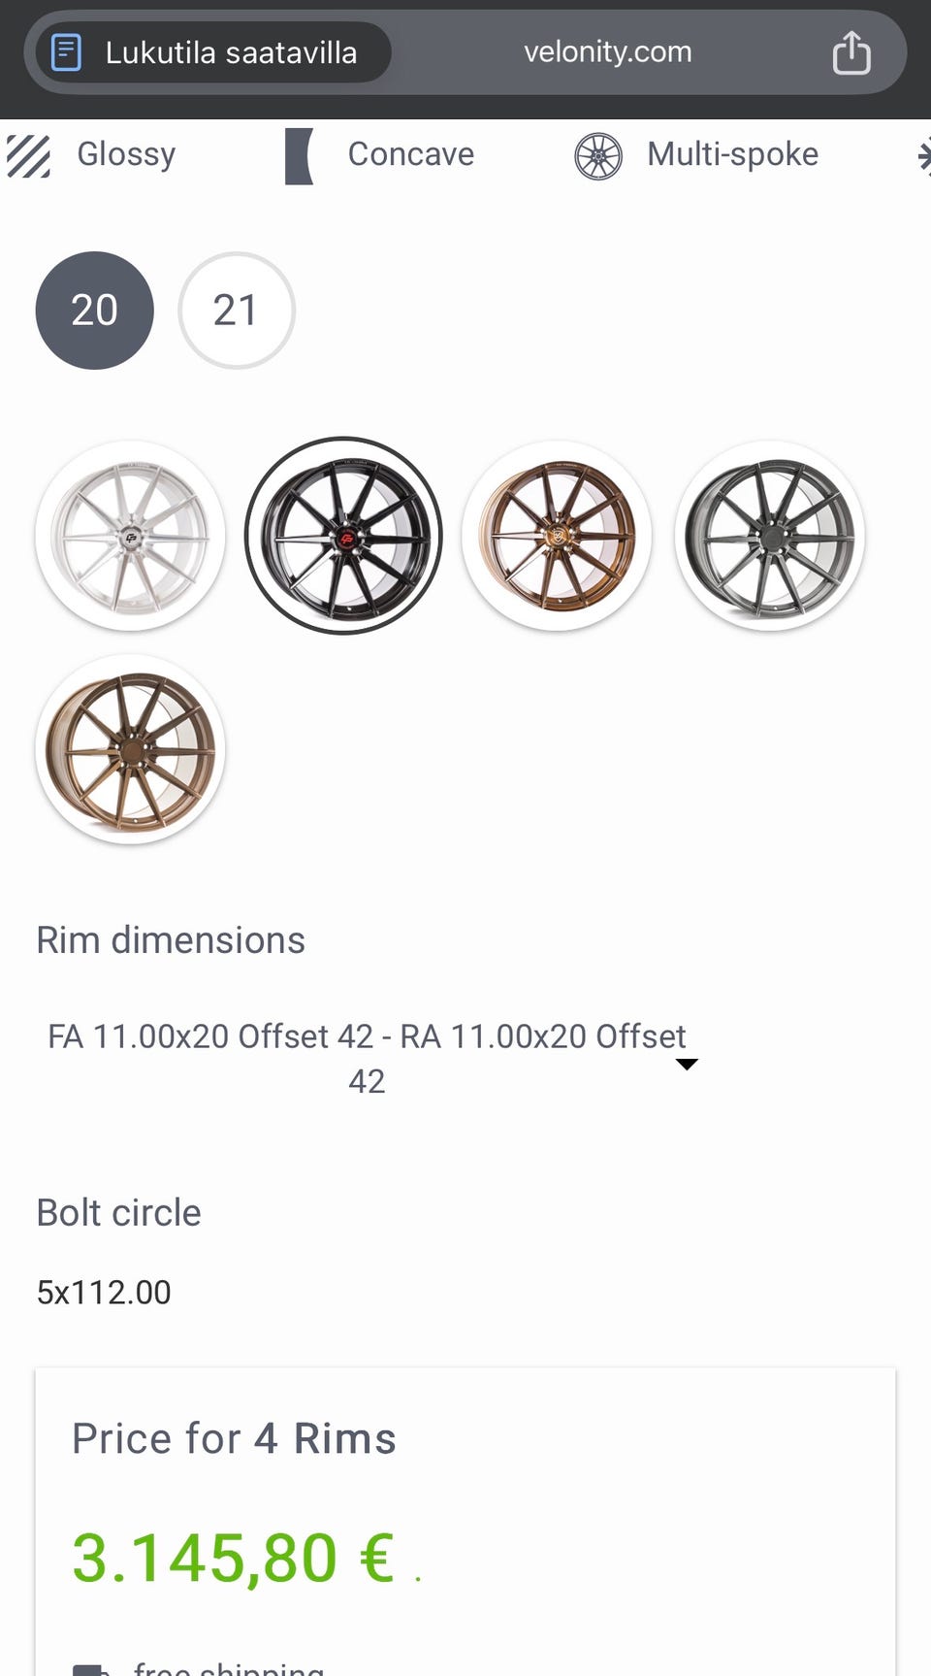Choose the glossy black rim color

click(x=343, y=536)
